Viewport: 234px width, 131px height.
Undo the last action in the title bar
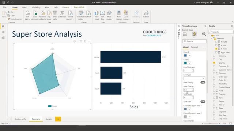(x=8, y=3)
